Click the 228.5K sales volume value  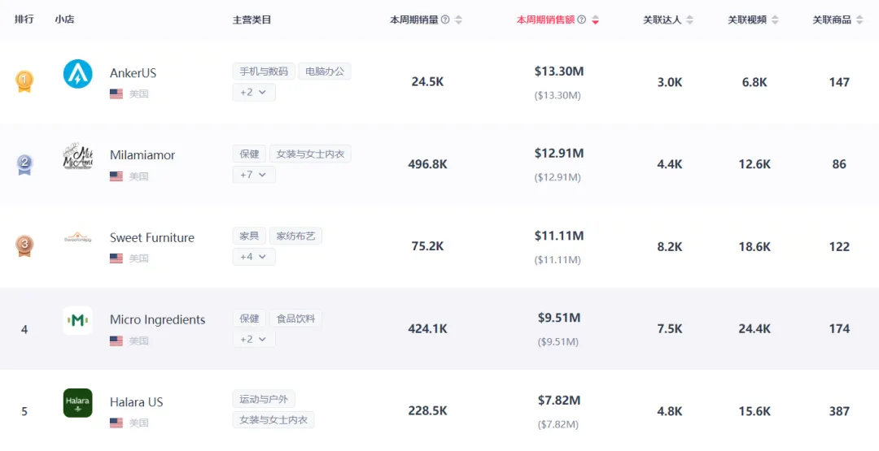pyautogui.click(x=428, y=410)
